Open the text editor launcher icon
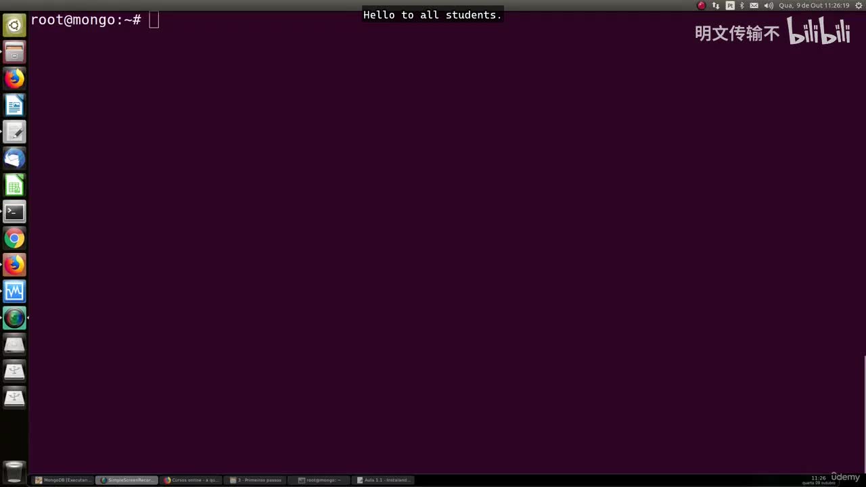This screenshot has height=487, width=866. click(x=14, y=132)
